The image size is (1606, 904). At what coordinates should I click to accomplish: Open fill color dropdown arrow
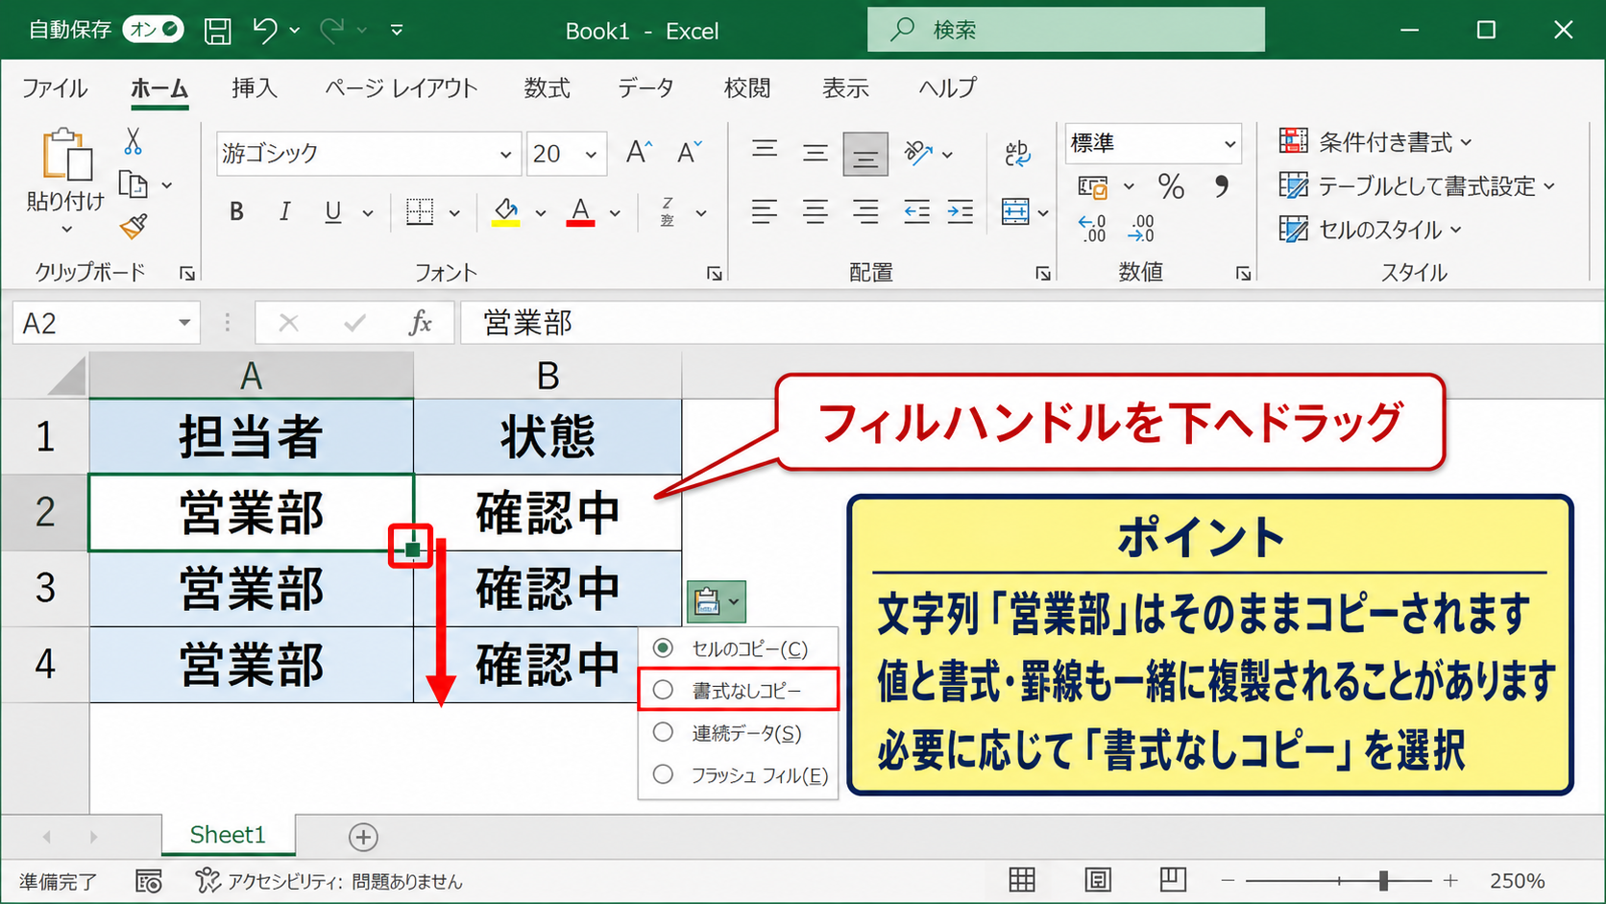[x=541, y=213]
